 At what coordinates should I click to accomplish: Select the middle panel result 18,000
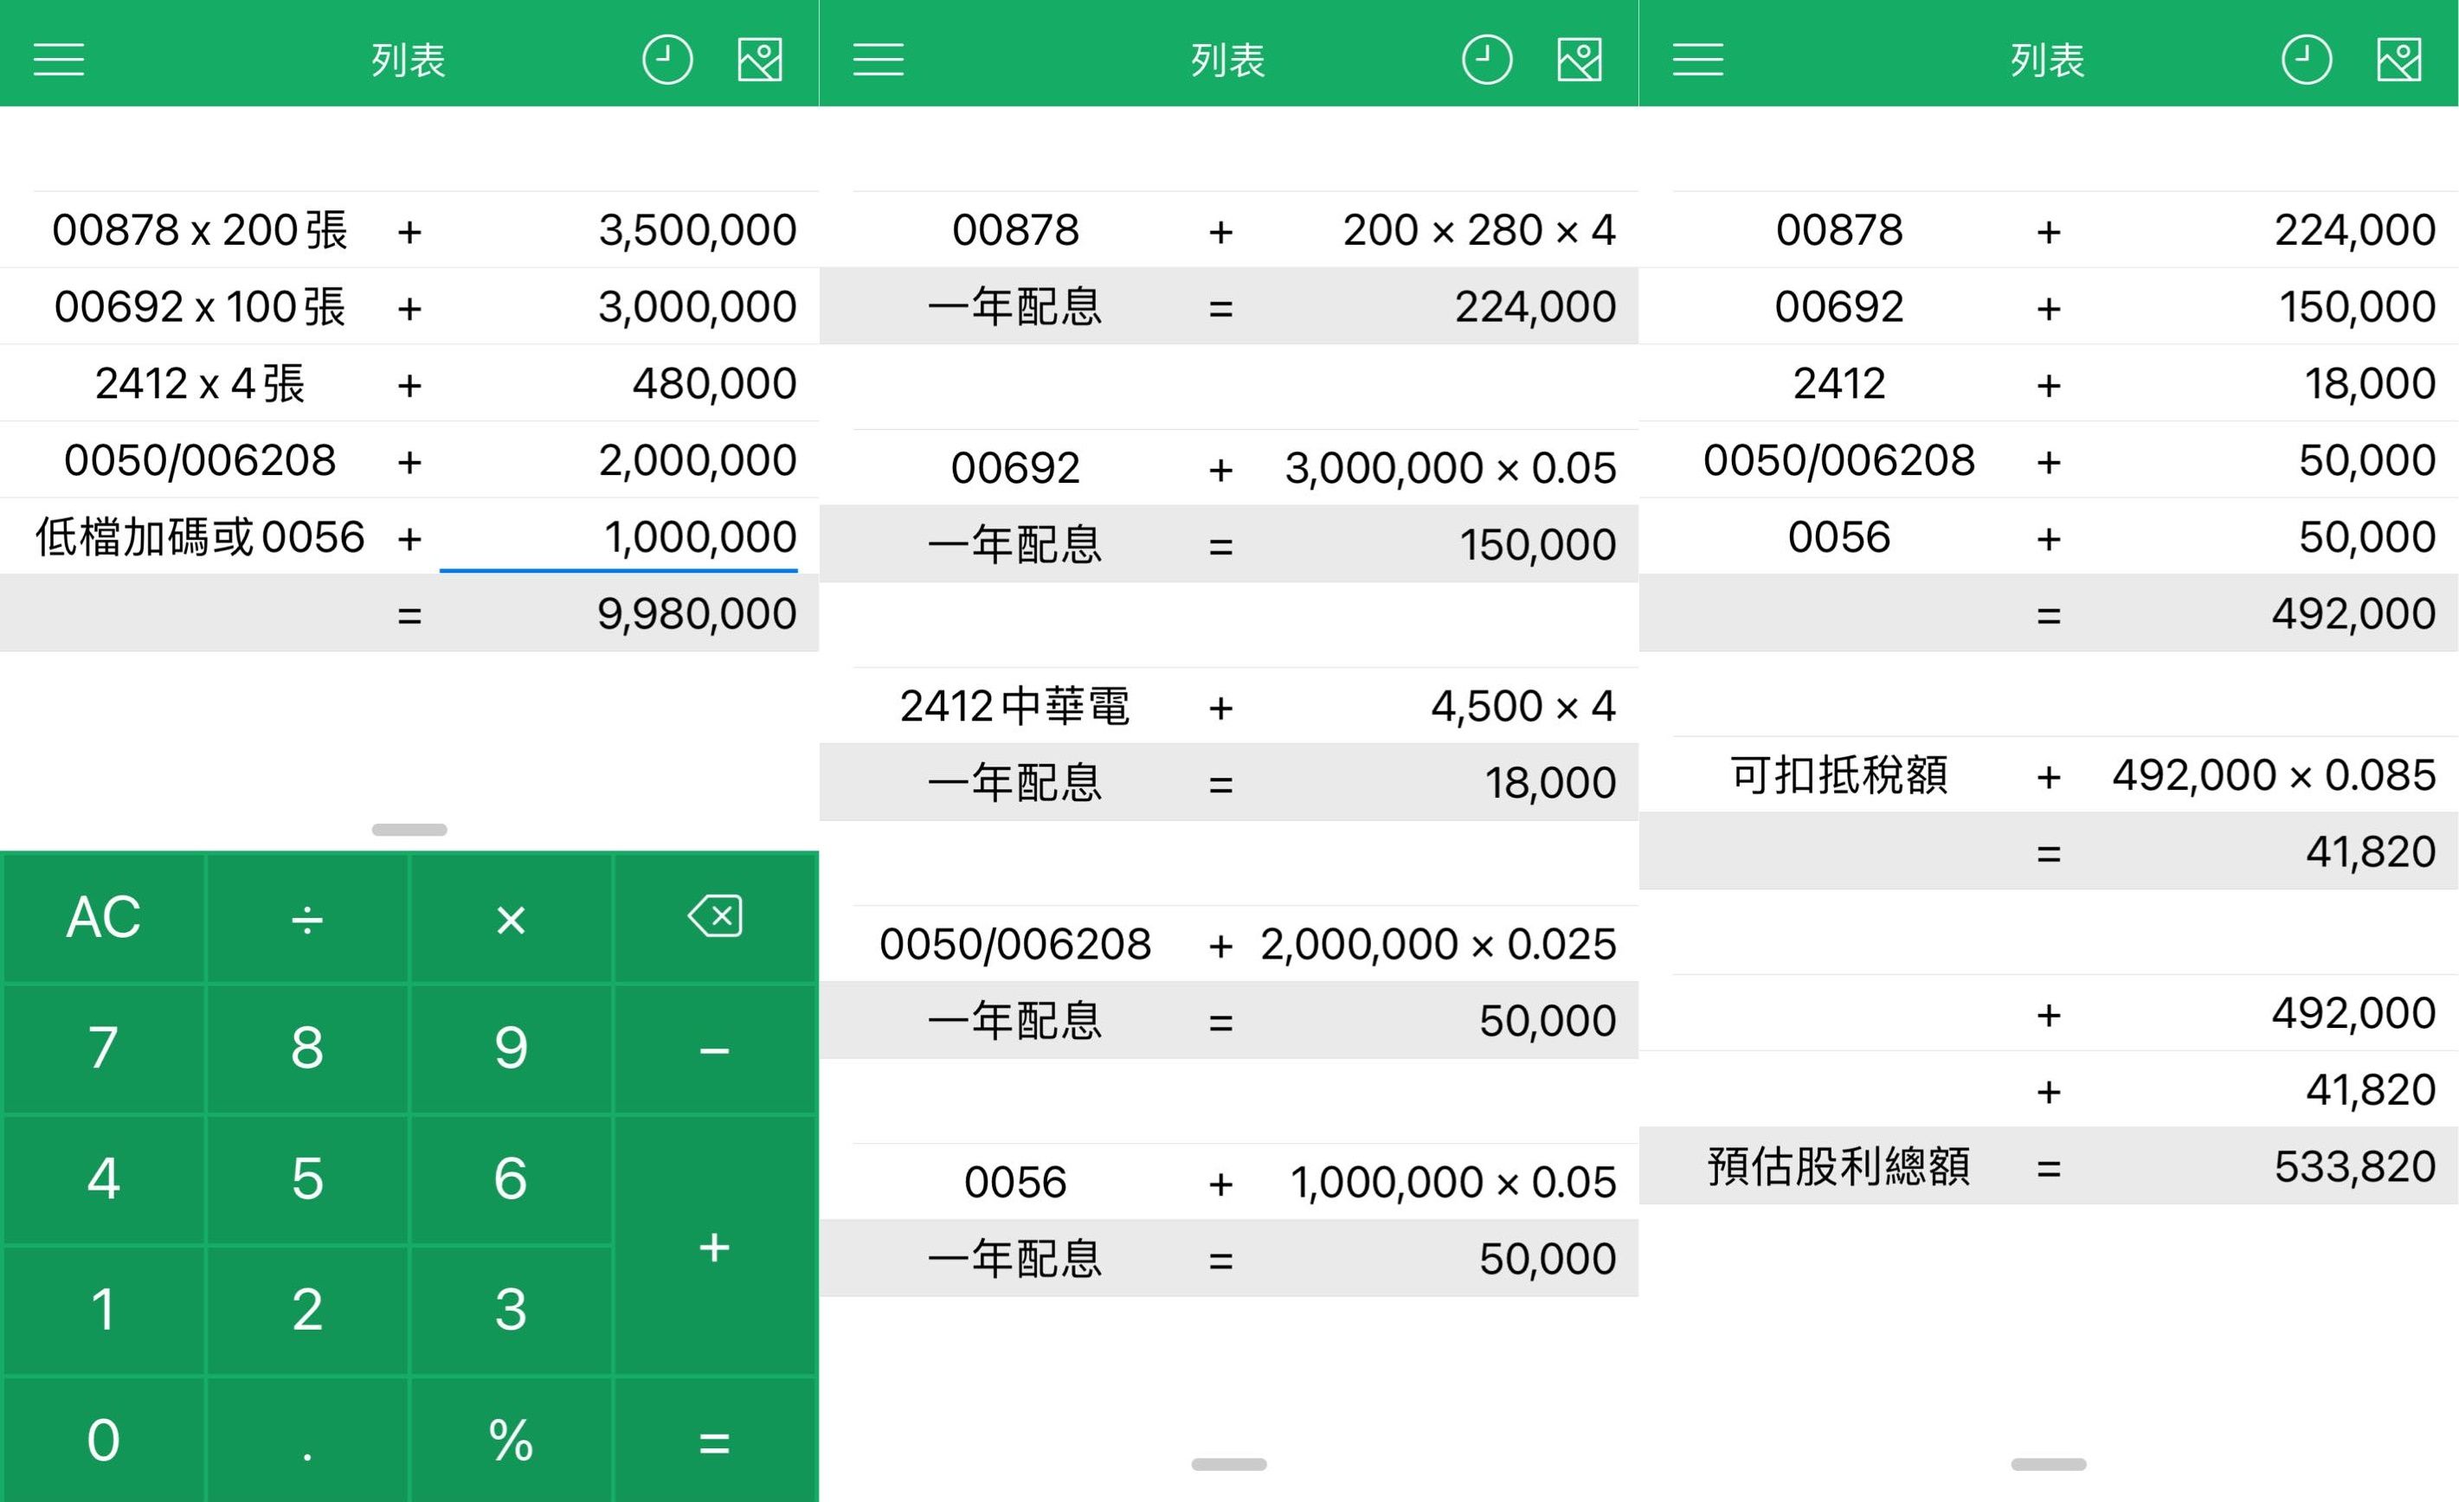coord(1550,783)
